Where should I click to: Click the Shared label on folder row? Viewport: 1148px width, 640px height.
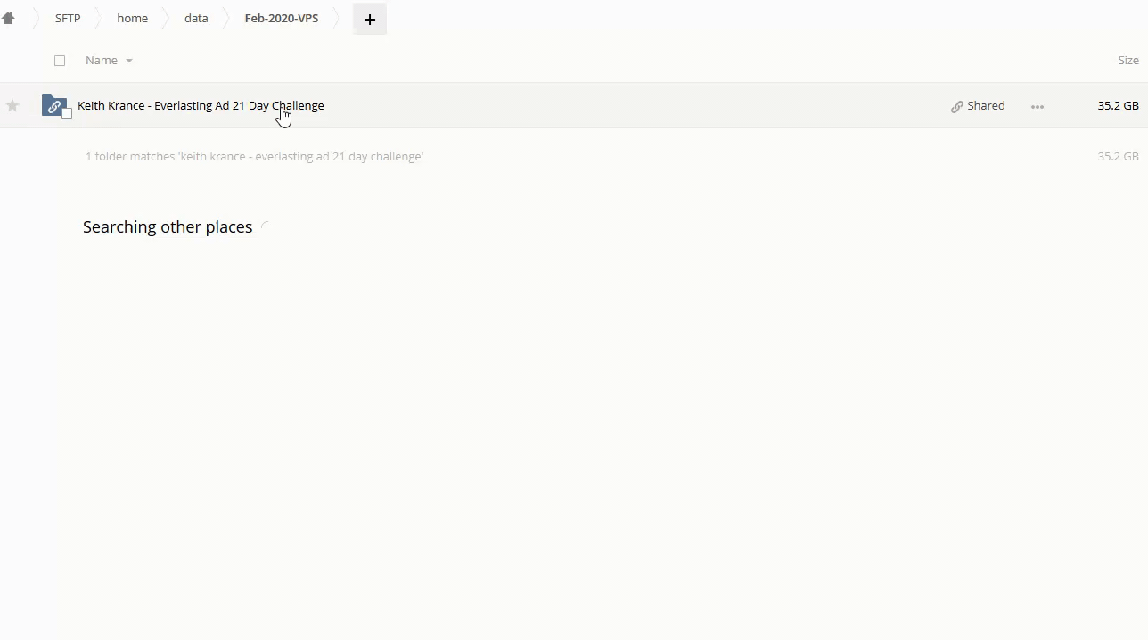coord(986,106)
